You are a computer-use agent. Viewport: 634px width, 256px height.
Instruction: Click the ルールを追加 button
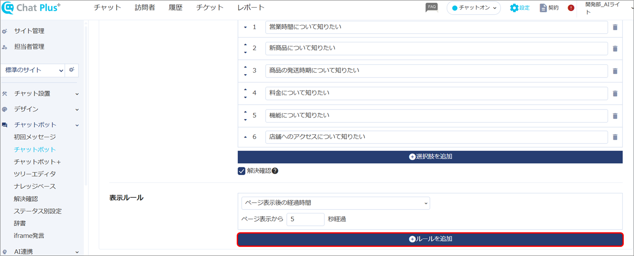(x=430, y=239)
